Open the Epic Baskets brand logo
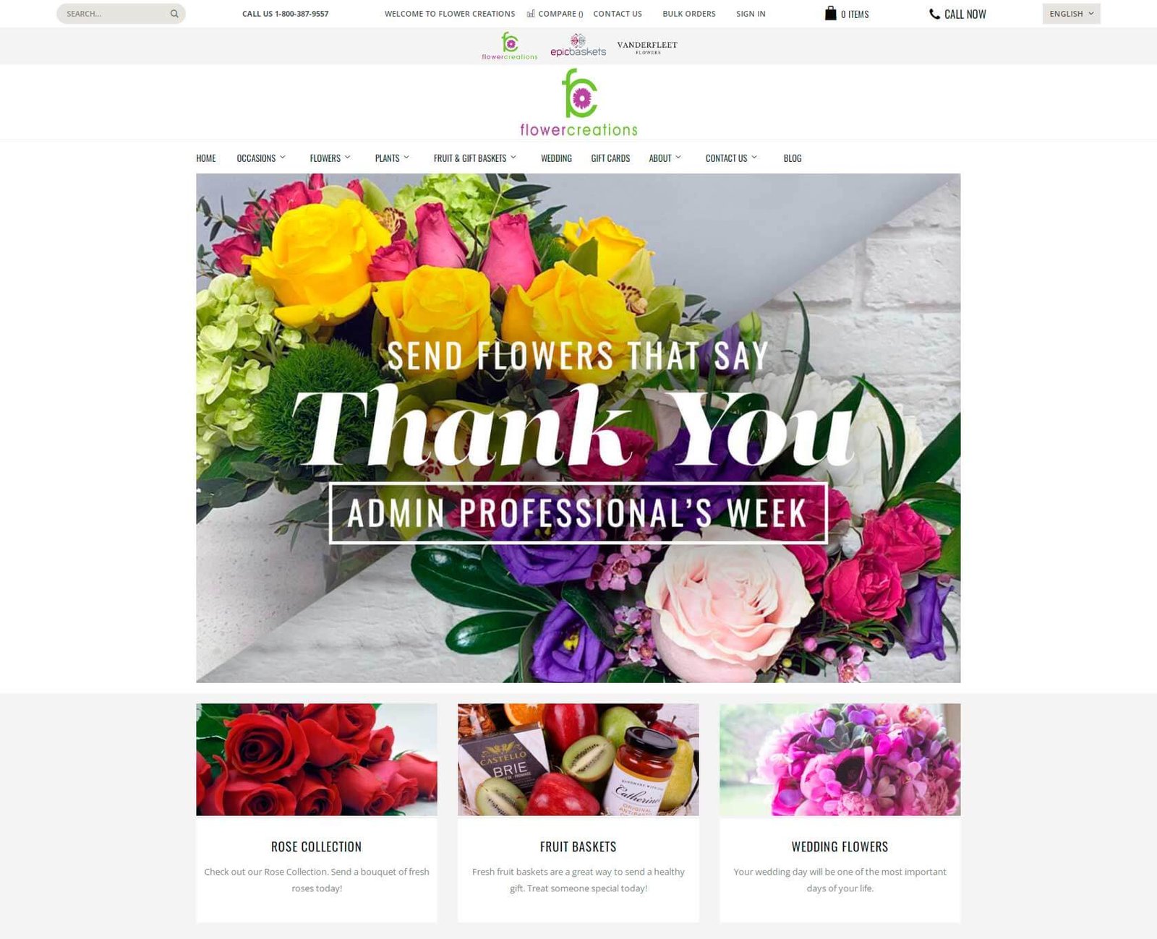The image size is (1157, 939). pos(578,46)
